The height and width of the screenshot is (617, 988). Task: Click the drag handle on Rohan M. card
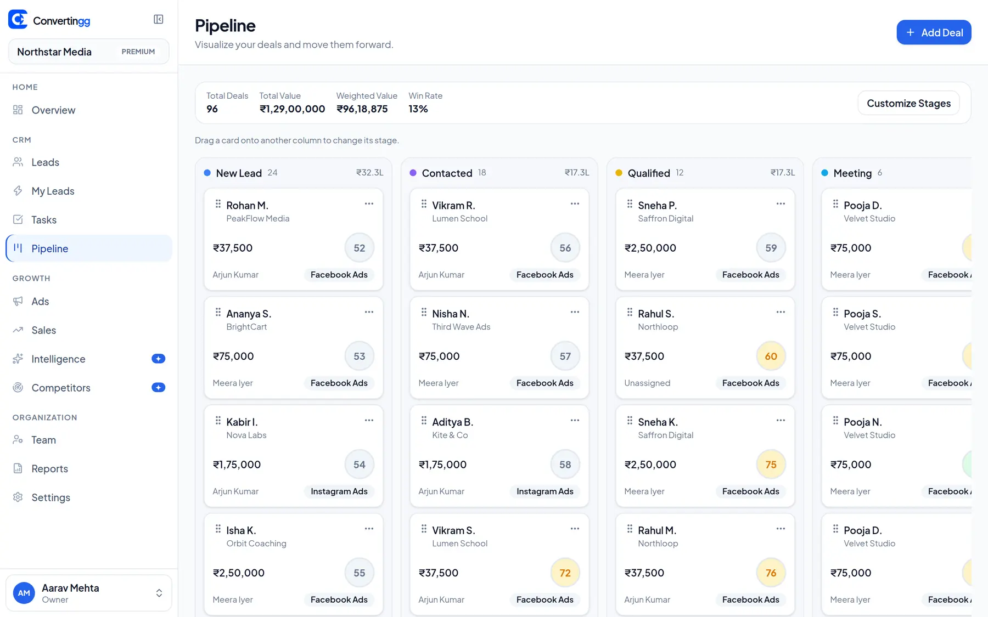click(x=218, y=204)
